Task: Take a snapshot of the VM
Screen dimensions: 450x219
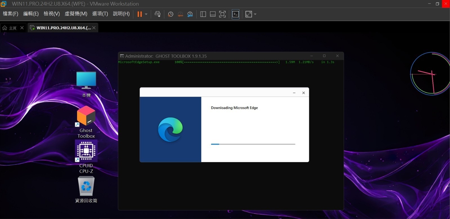Action: click(x=170, y=14)
